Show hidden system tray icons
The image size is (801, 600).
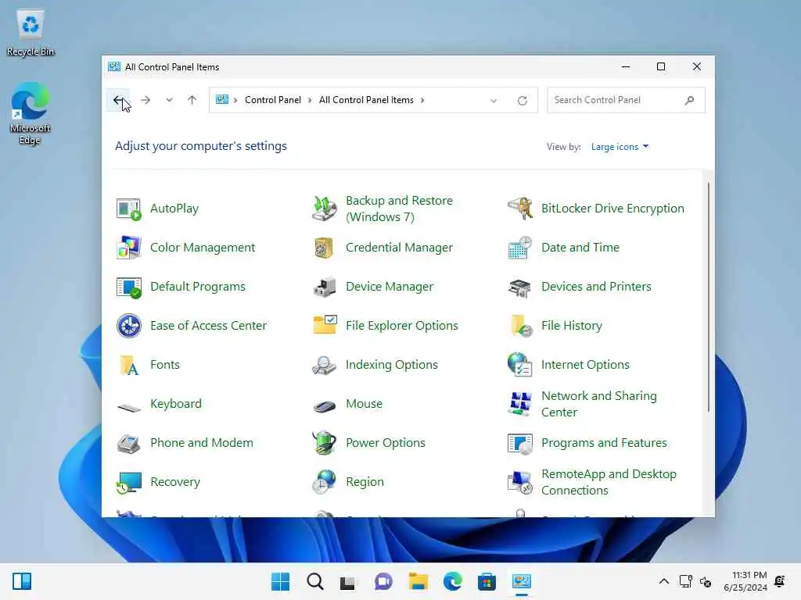pyautogui.click(x=663, y=581)
